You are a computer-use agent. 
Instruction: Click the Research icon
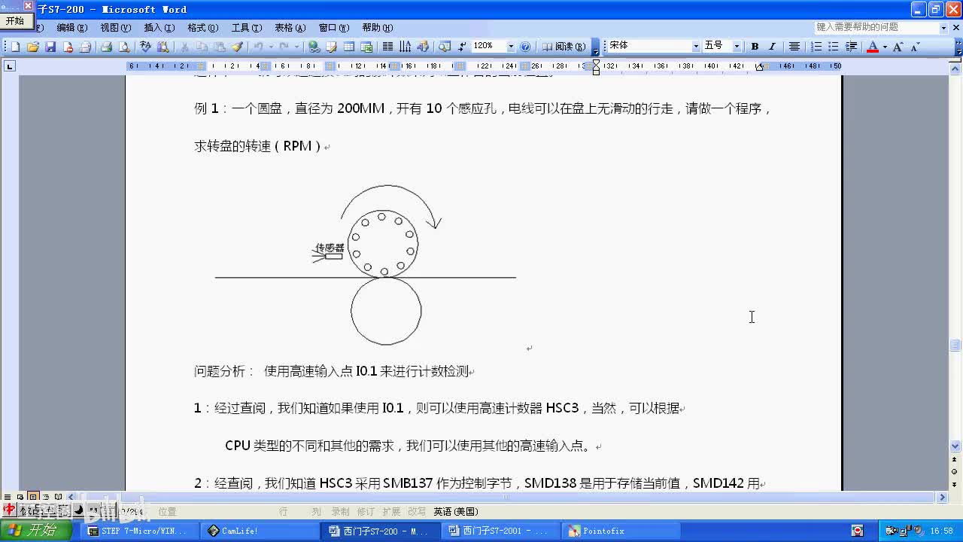point(163,47)
